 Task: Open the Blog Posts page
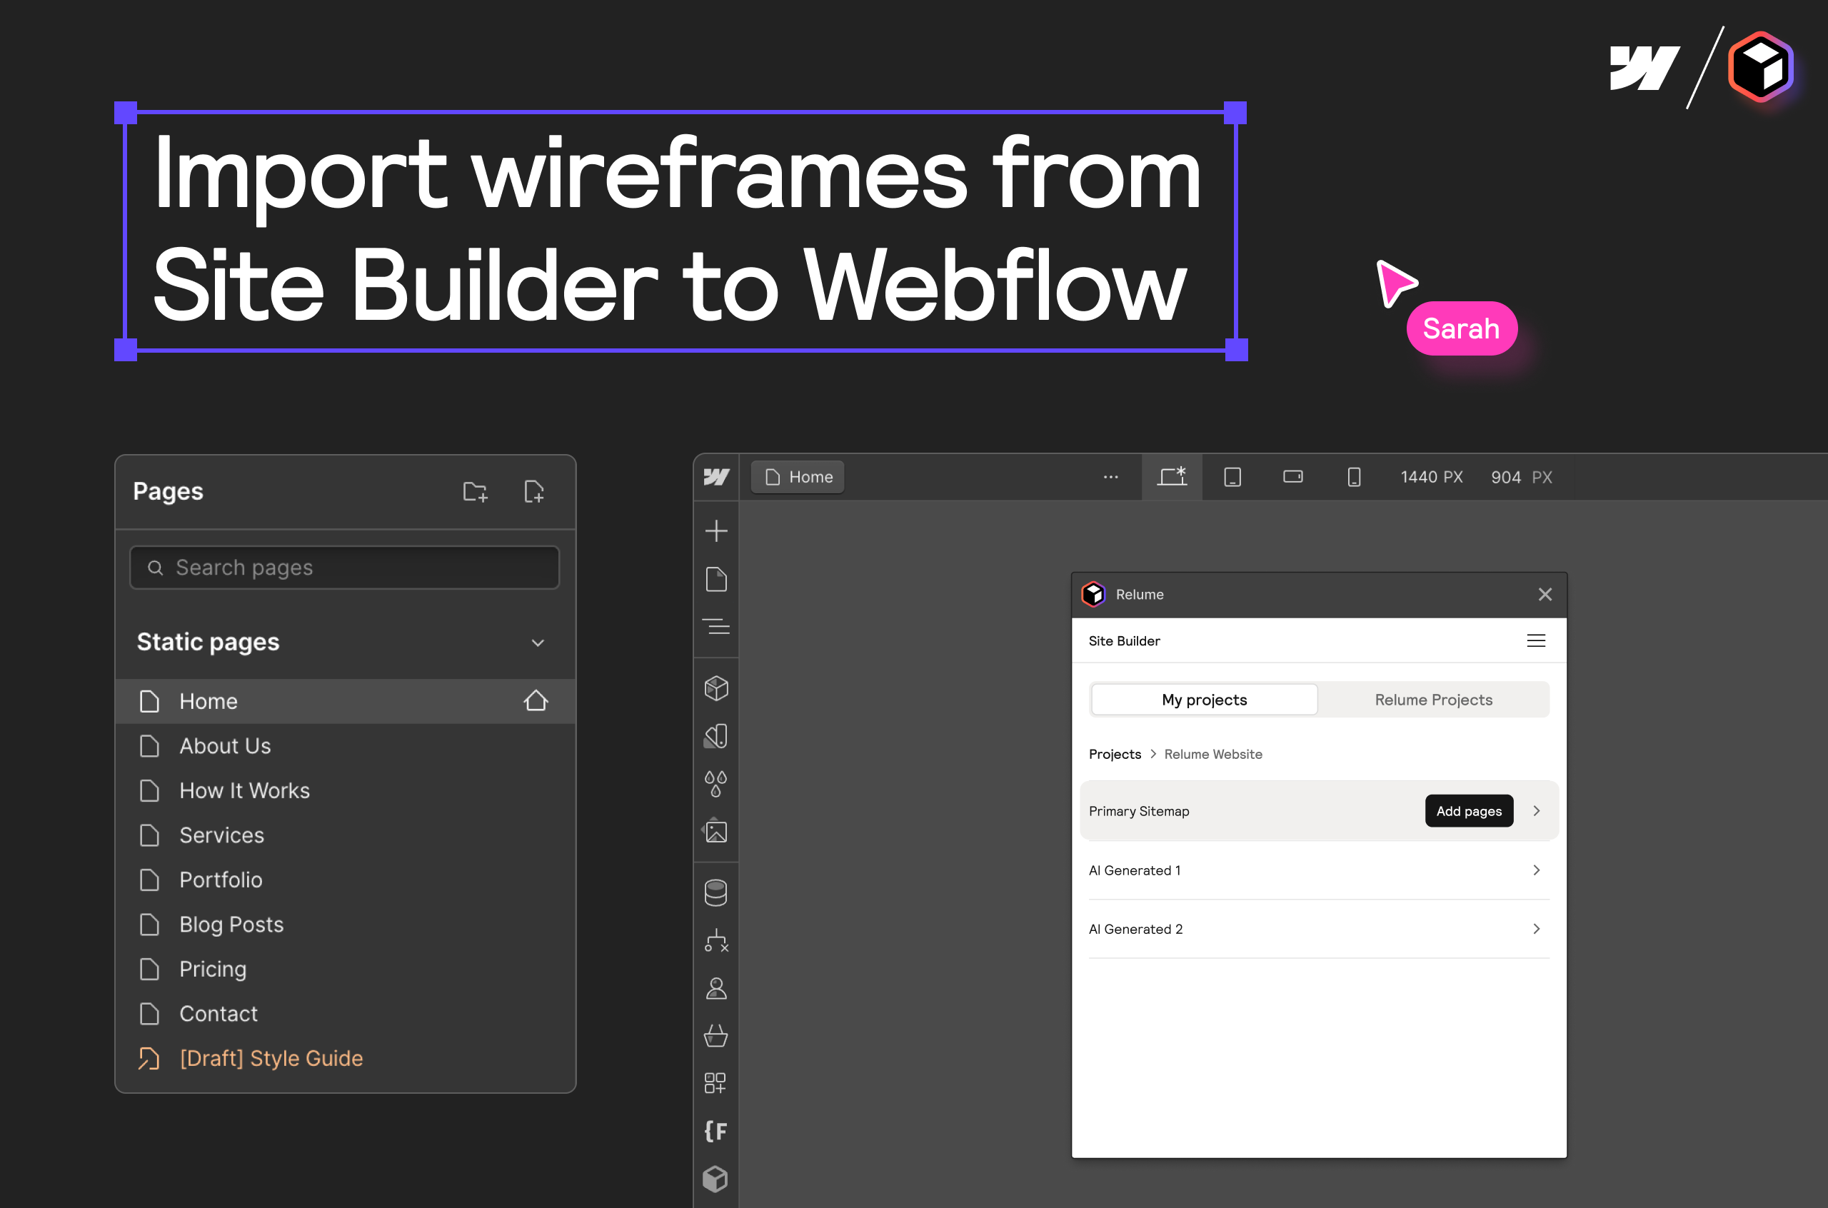click(345, 925)
